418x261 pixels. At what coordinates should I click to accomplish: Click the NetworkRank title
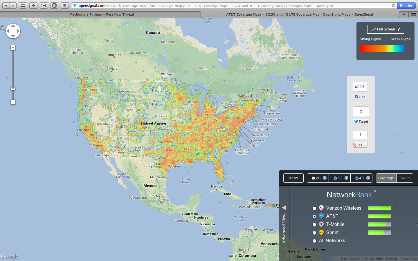click(351, 194)
